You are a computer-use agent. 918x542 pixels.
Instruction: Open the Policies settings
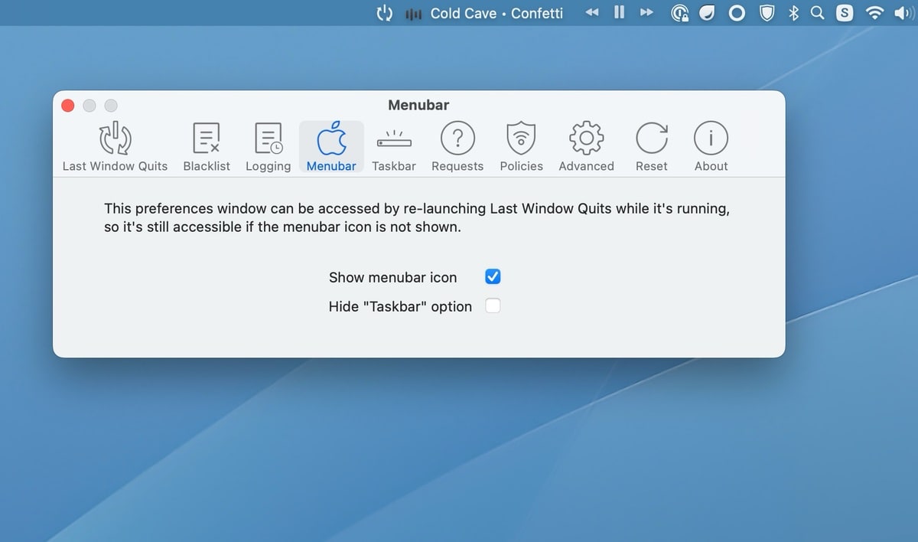[521, 145]
